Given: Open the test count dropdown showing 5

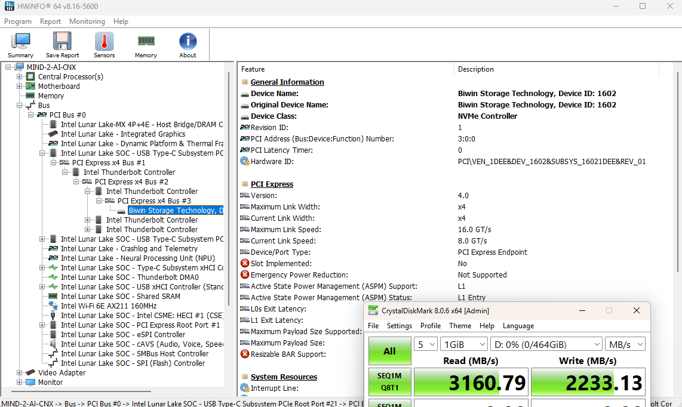Looking at the screenshot, I should pos(425,344).
